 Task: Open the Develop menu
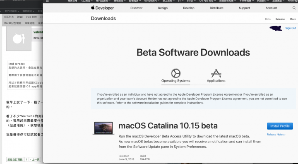pyautogui.click(x=189, y=8)
